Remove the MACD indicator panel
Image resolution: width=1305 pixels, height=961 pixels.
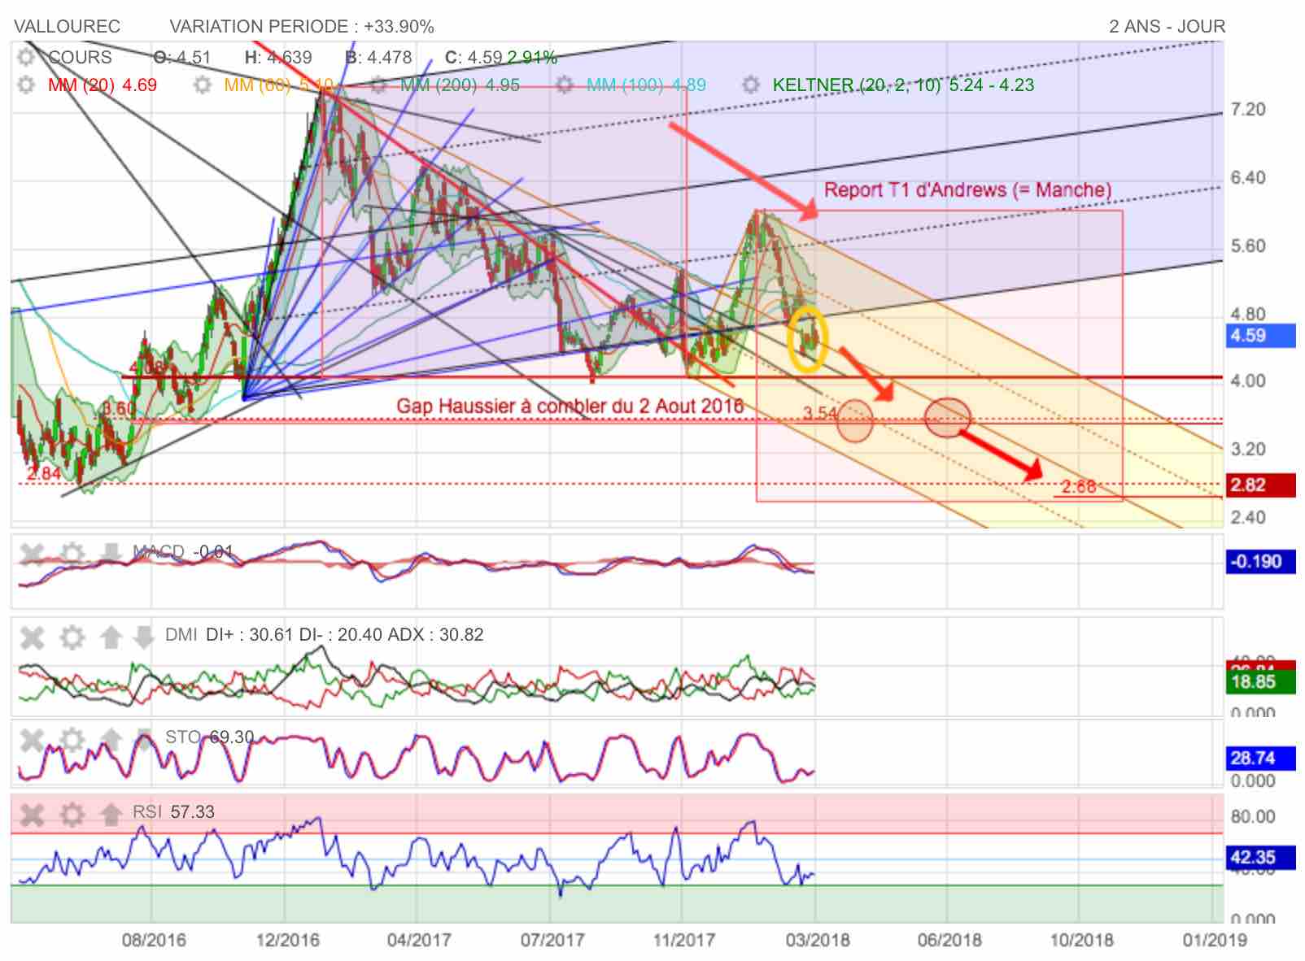[x=32, y=554]
